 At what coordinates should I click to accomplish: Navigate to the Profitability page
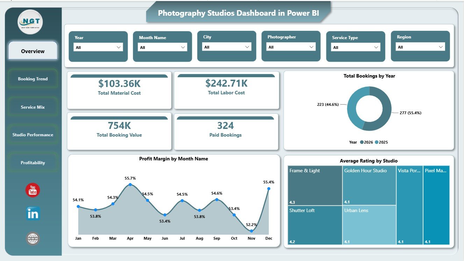tap(33, 163)
